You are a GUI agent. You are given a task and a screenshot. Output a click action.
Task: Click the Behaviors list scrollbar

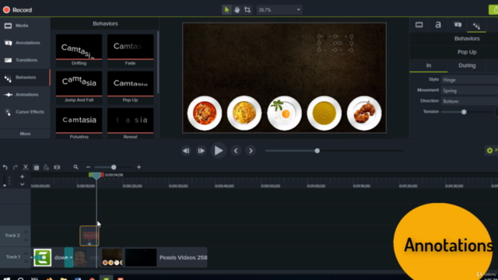pyautogui.click(x=158, y=62)
